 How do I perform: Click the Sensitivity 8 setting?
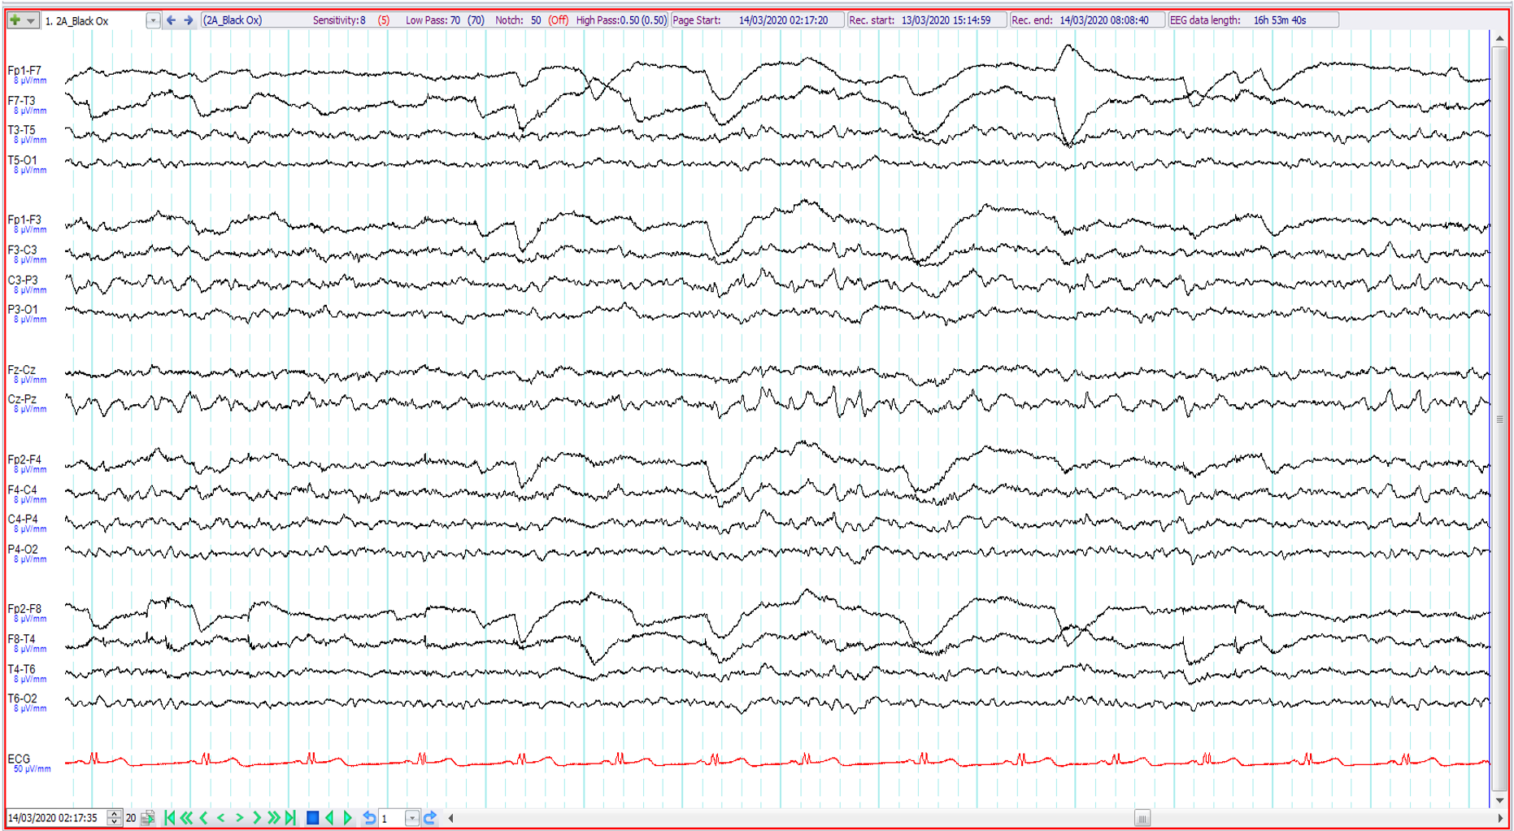click(x=351, y=20)
